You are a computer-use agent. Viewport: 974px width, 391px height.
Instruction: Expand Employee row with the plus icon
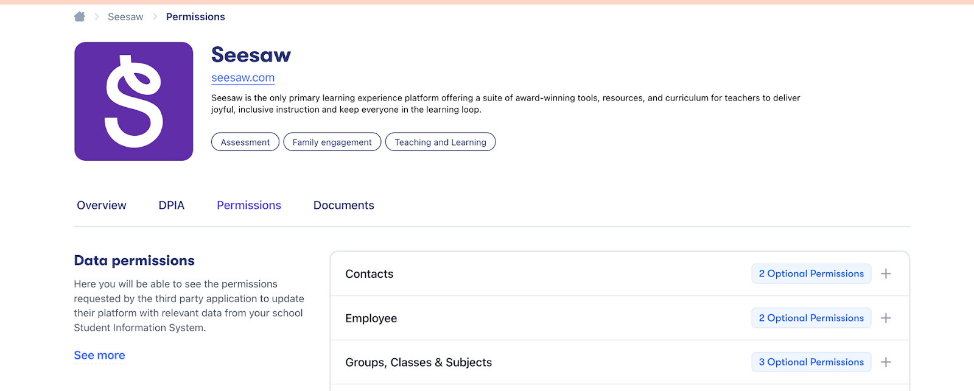(886, 318)
